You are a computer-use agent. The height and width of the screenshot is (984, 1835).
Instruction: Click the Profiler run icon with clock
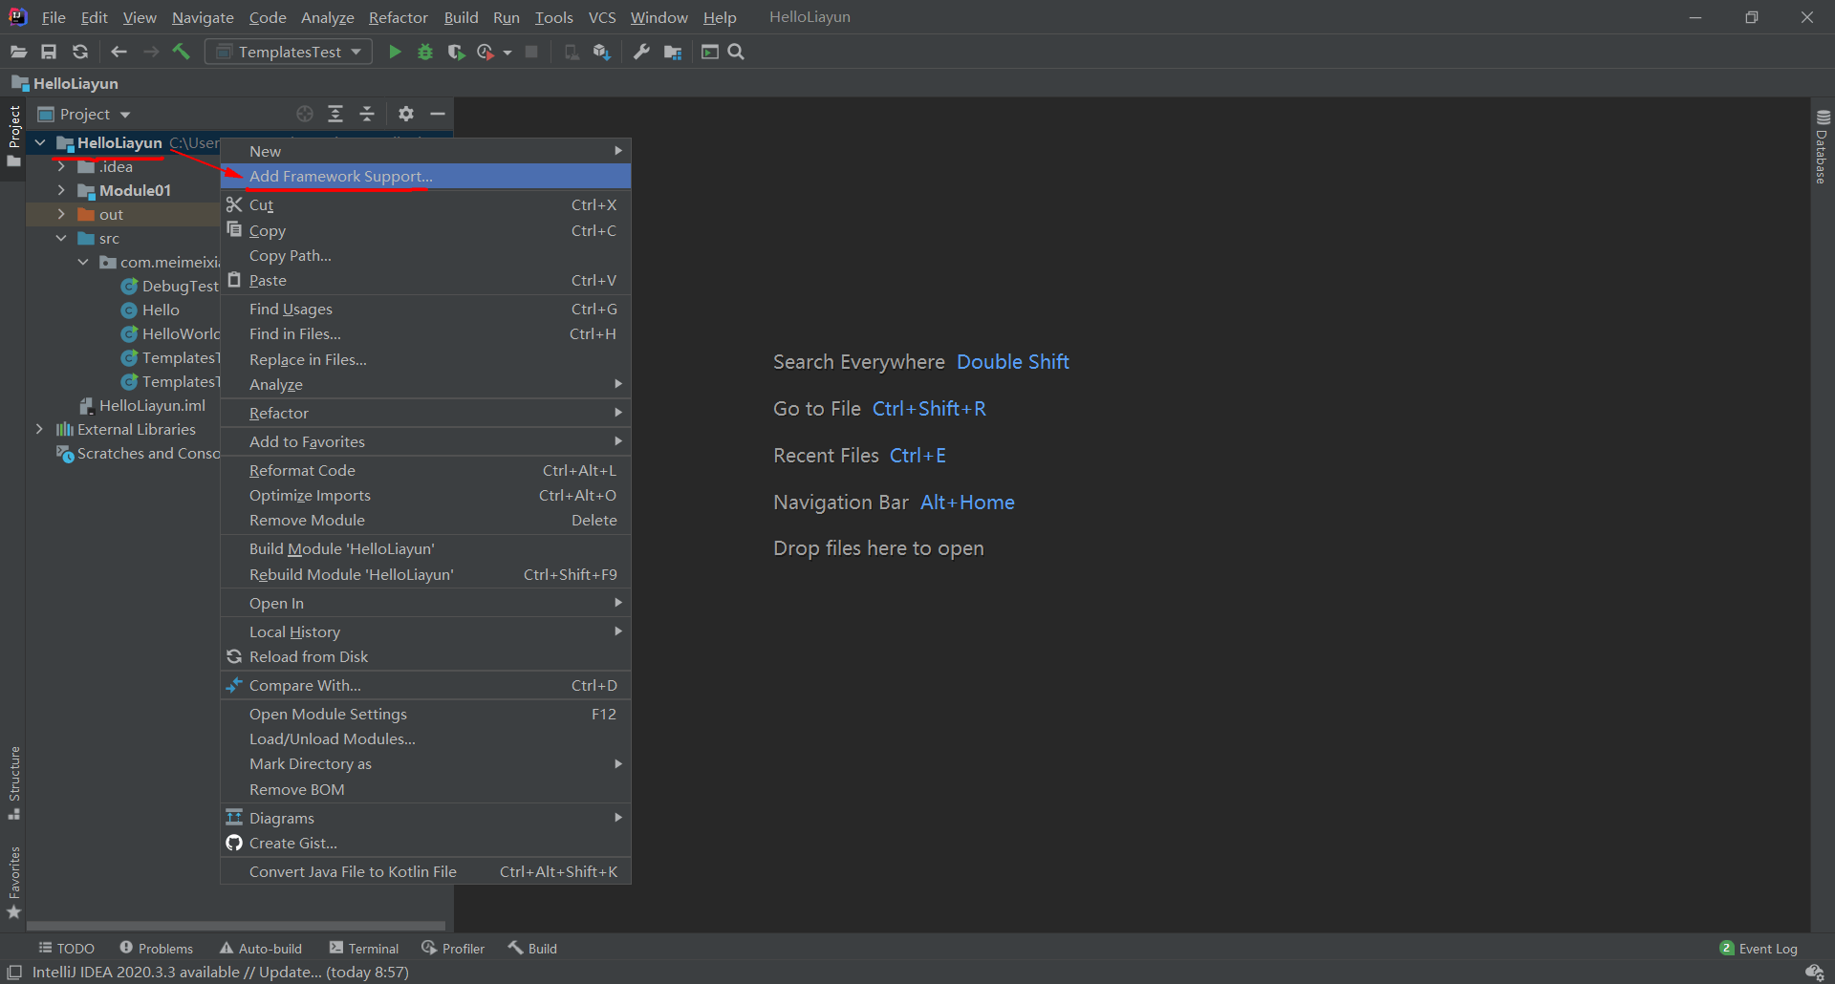(x=486, y=52)
